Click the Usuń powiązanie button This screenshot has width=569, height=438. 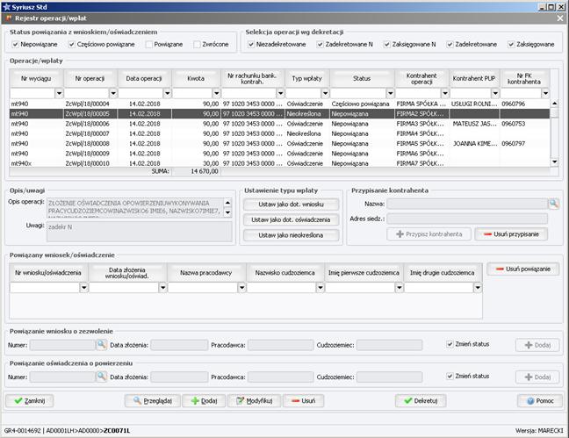[x=523, y=269]
